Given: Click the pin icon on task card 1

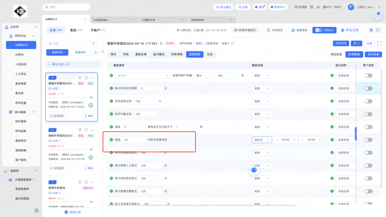Looking at the screenshot, I should (80, 78).
